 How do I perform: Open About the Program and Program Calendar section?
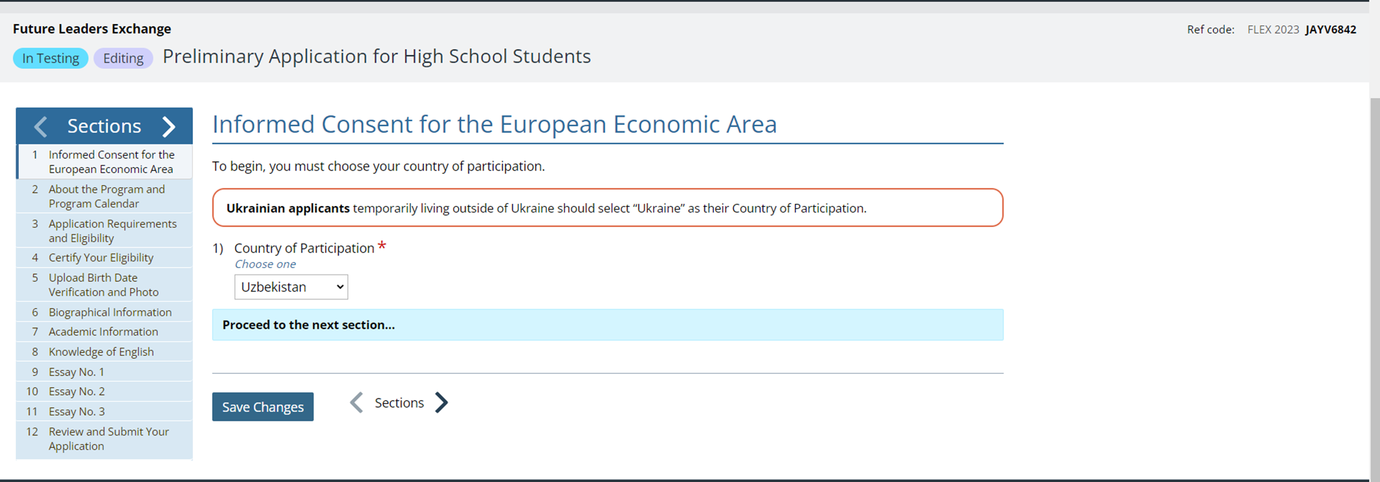tap(106, 196)
